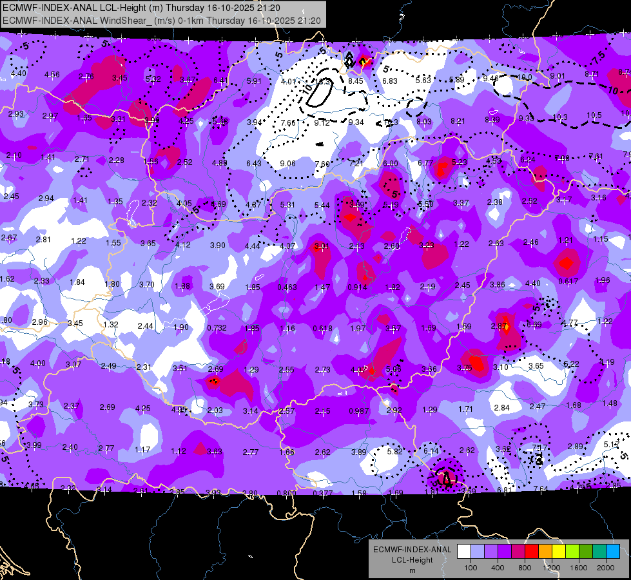Click the 13.3 wind shear value
Viewport: 631px width, 580px height.
tap(322, 82)
